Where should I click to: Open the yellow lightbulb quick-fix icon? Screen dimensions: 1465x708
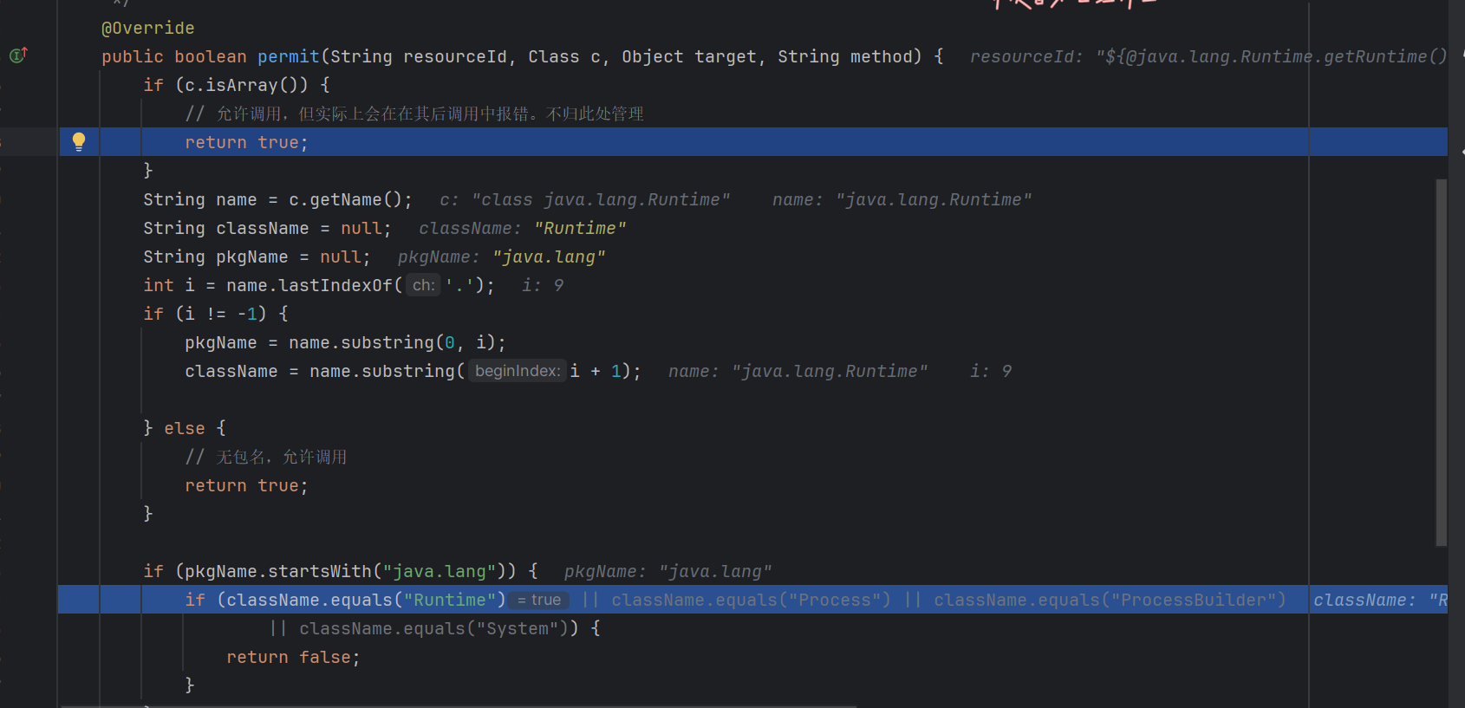point(79,142)
